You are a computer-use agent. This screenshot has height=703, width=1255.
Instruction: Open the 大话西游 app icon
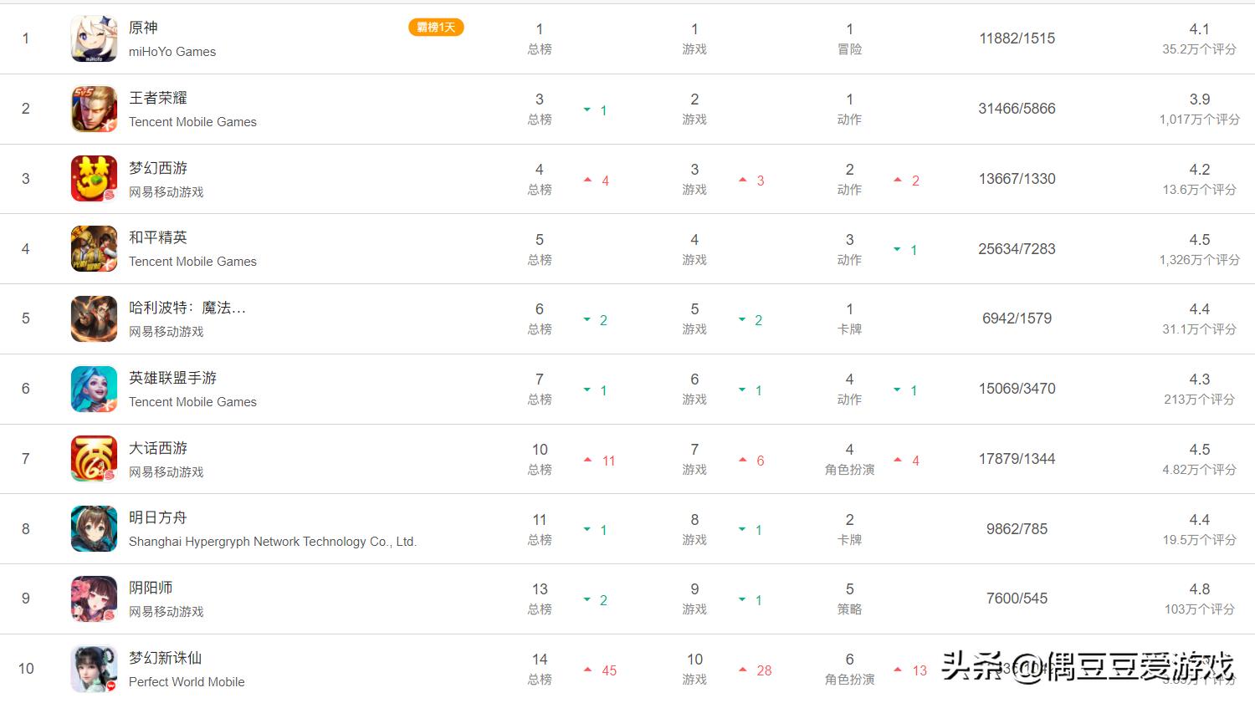click(94, 458)
